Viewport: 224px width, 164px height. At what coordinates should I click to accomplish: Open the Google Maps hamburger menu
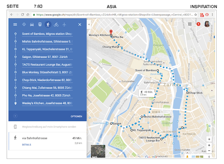click(x=15, y=24)
